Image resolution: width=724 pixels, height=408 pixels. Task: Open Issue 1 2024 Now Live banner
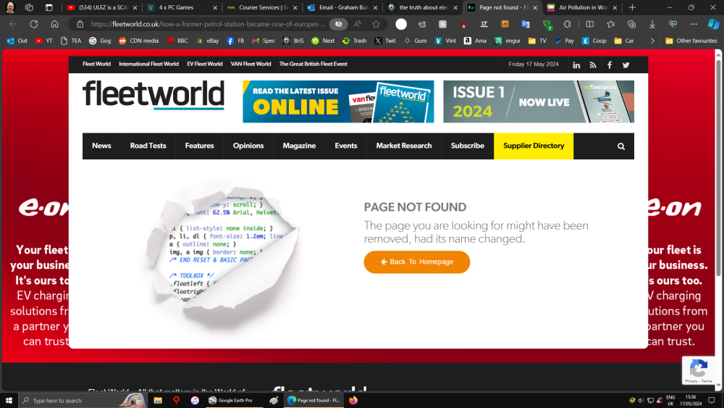[539, 101]
